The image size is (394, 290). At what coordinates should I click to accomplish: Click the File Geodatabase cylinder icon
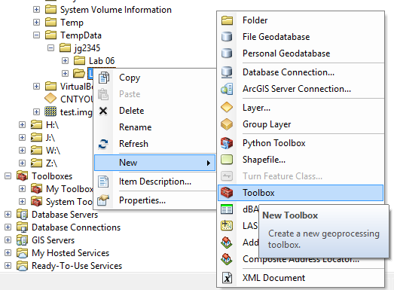coord(227,37)
